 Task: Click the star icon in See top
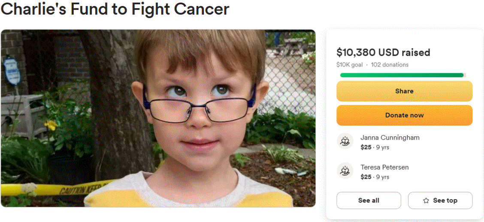point(426,201)
